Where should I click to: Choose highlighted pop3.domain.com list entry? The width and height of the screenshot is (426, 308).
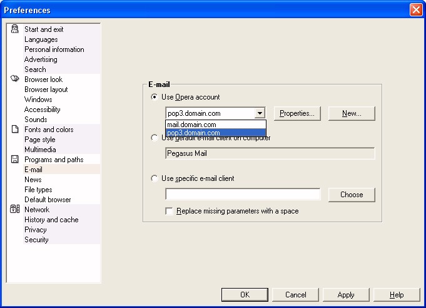[216, 133]
